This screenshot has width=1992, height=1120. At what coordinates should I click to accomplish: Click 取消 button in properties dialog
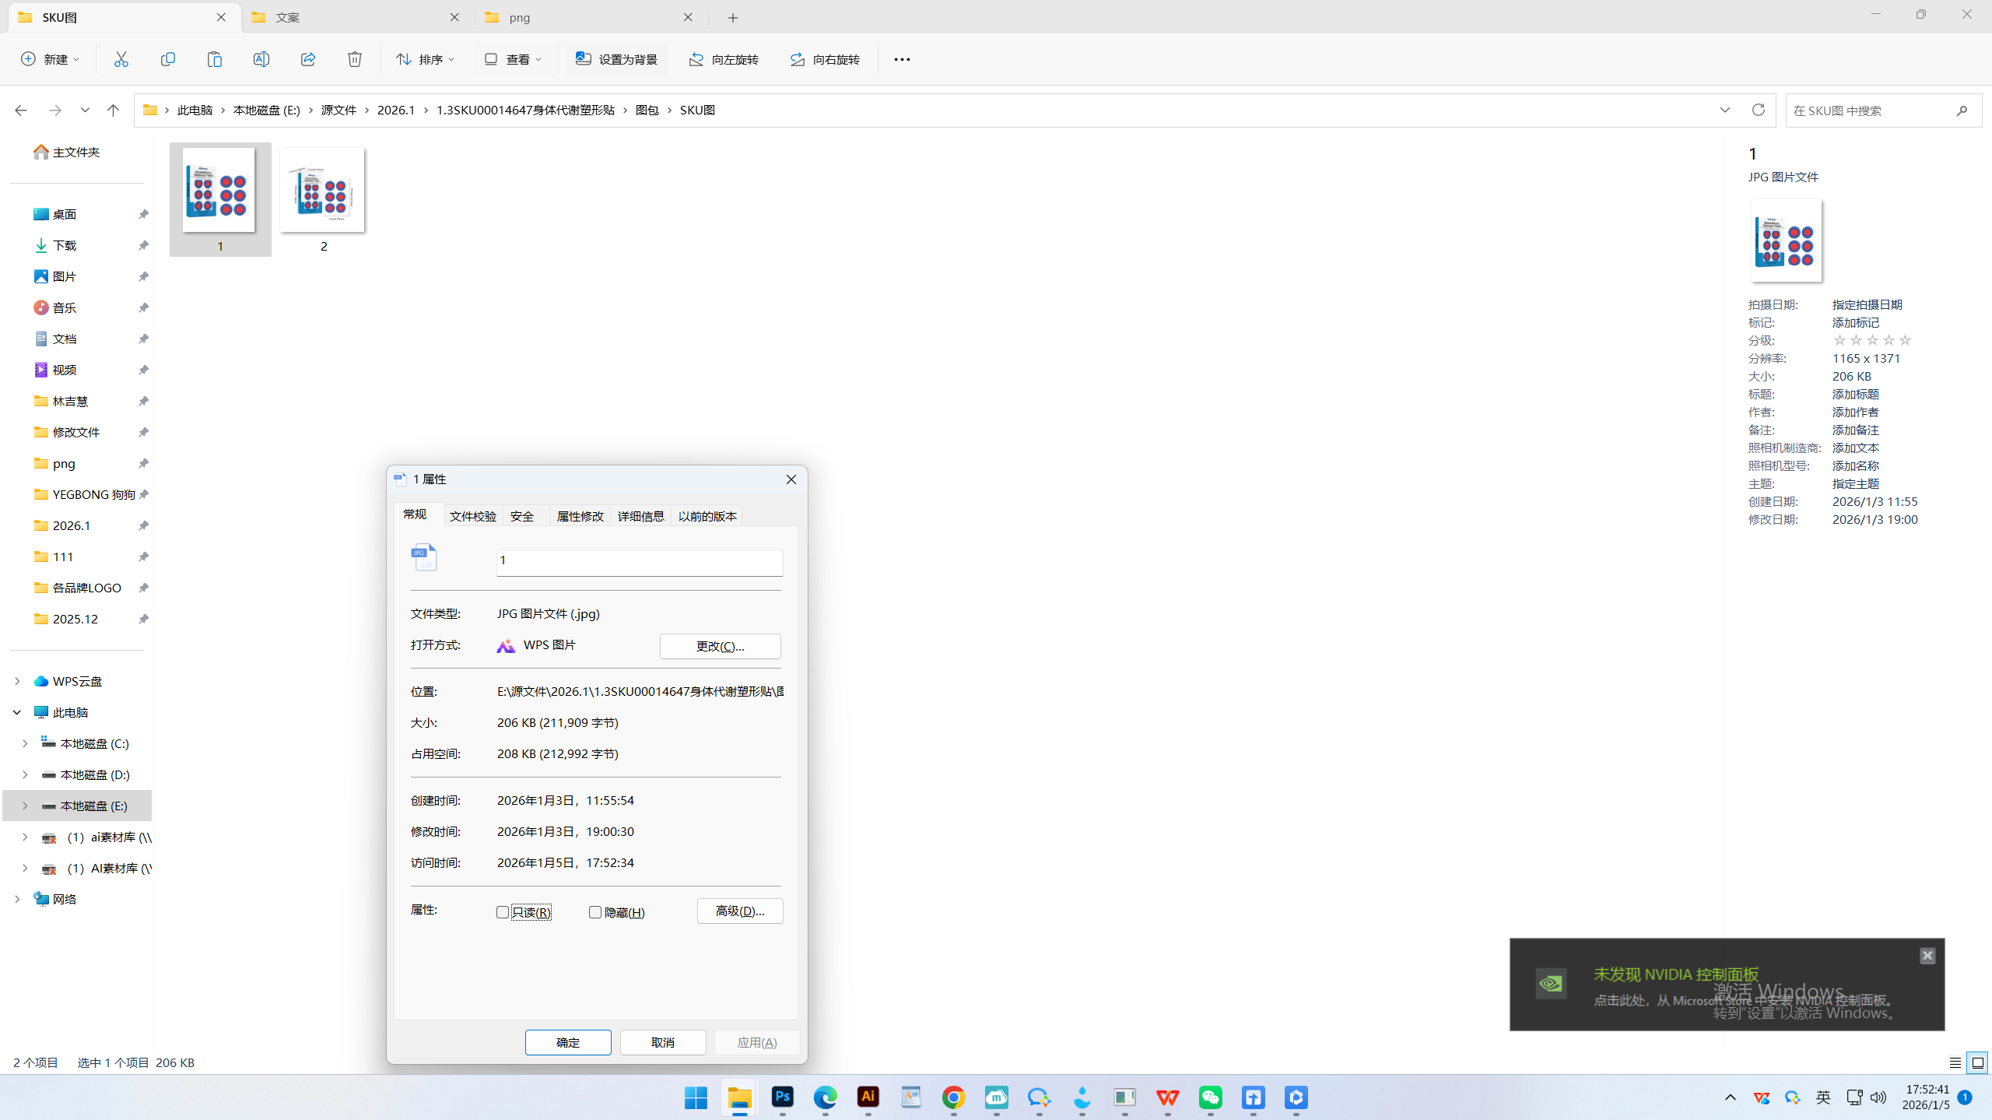(x=663, y=1042)
